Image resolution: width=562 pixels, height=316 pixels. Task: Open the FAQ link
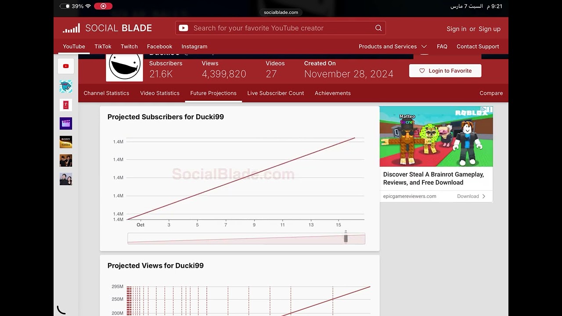pyautogui.click(x=442, y=47)
